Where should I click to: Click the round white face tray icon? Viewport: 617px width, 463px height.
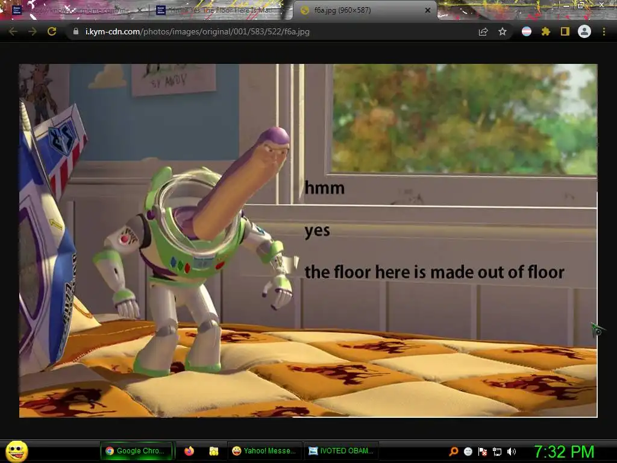(x=468, y=451)
